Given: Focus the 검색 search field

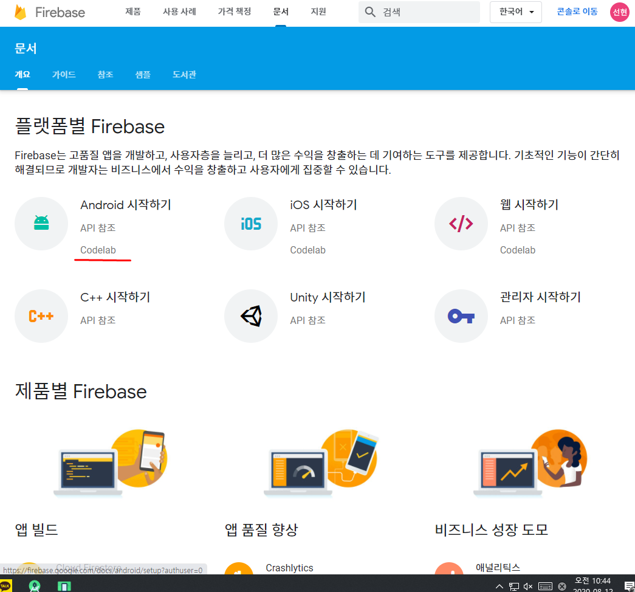Looking at the screenshot, I should coord(419,12).
